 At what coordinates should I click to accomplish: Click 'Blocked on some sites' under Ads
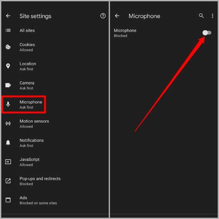(x=38, y=203)
